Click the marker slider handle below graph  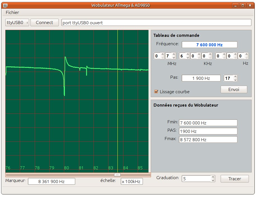point(117,175)
